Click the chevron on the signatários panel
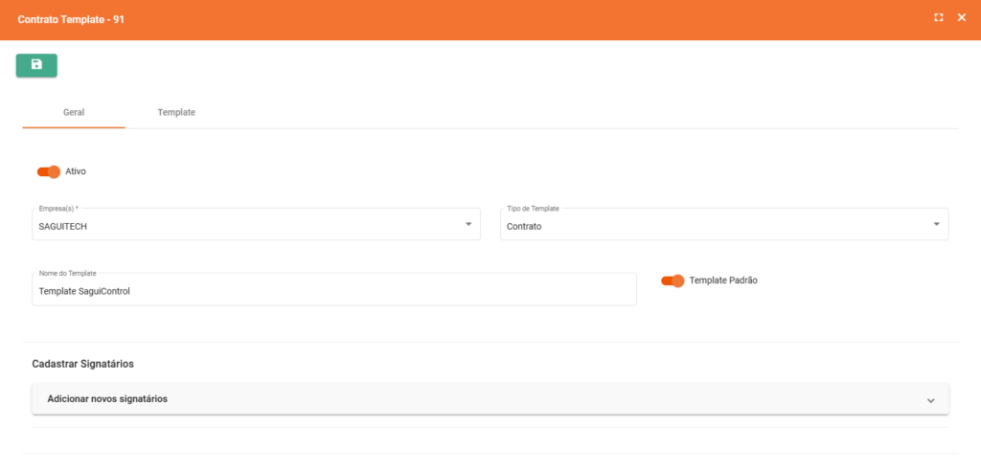The height and width of the screenshot is (470, 981). 930,400
